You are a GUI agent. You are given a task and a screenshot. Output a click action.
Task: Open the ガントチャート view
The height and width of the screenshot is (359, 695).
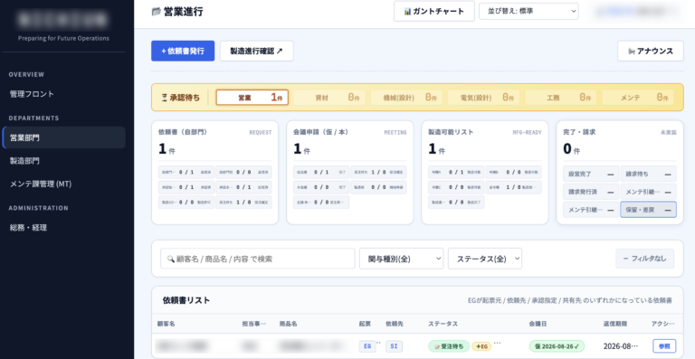[x=434, y=12]
